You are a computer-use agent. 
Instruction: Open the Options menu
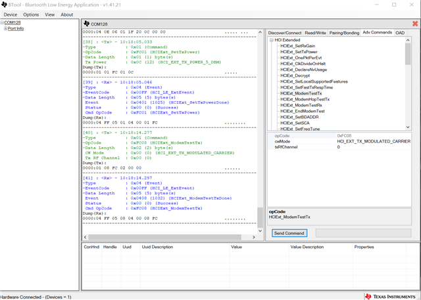tap(31, 14)
